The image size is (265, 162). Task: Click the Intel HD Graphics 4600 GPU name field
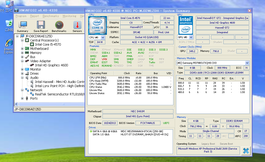222,23
